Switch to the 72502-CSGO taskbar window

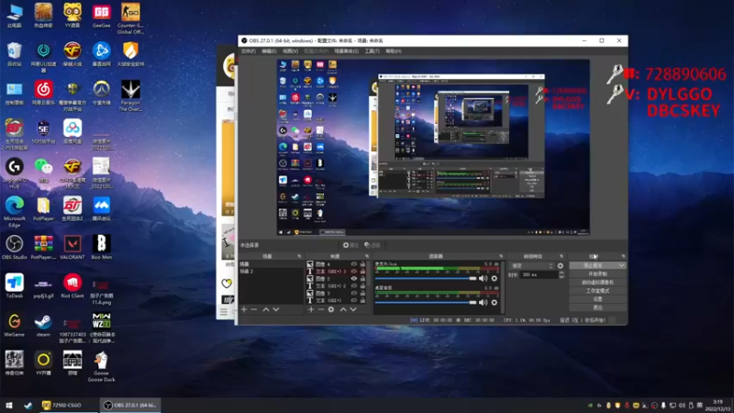point(68,405)
